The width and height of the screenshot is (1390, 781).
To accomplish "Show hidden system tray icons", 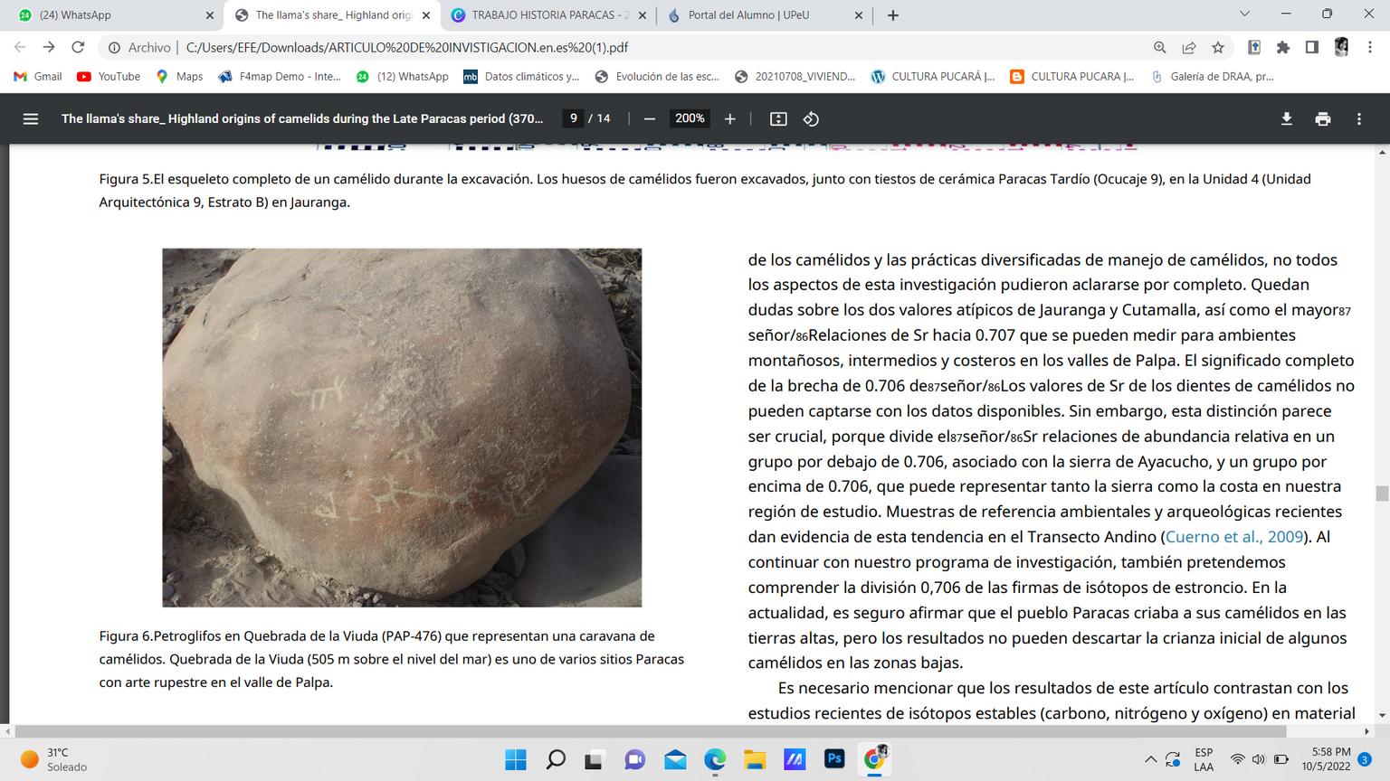I will (x=1151, y=759).
